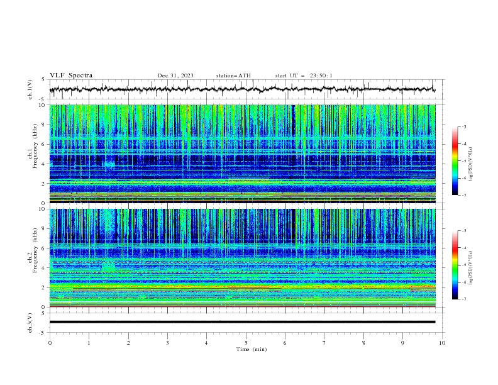This screenshot has height=385, width=498.
Task: Click the ch.1 waveform trace at top
Action: coord(242,89)
